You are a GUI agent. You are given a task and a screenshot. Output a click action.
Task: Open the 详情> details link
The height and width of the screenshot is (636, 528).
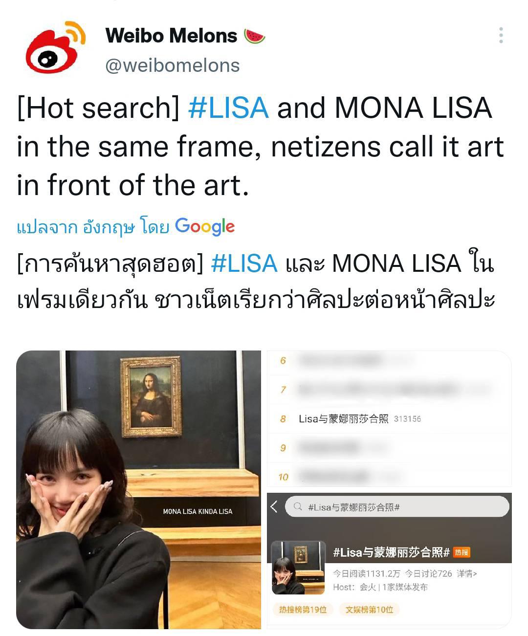(467, 573)
